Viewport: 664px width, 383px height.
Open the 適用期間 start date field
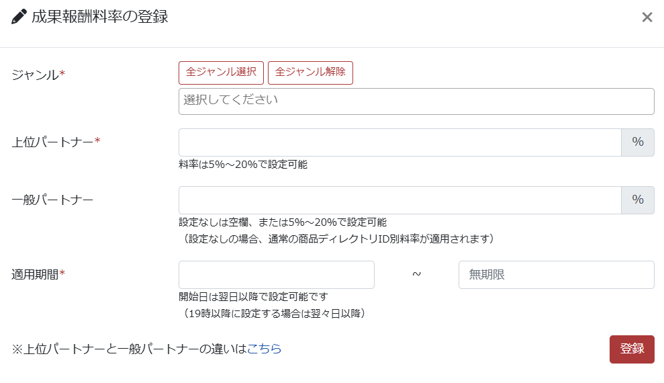pos(276,275)
